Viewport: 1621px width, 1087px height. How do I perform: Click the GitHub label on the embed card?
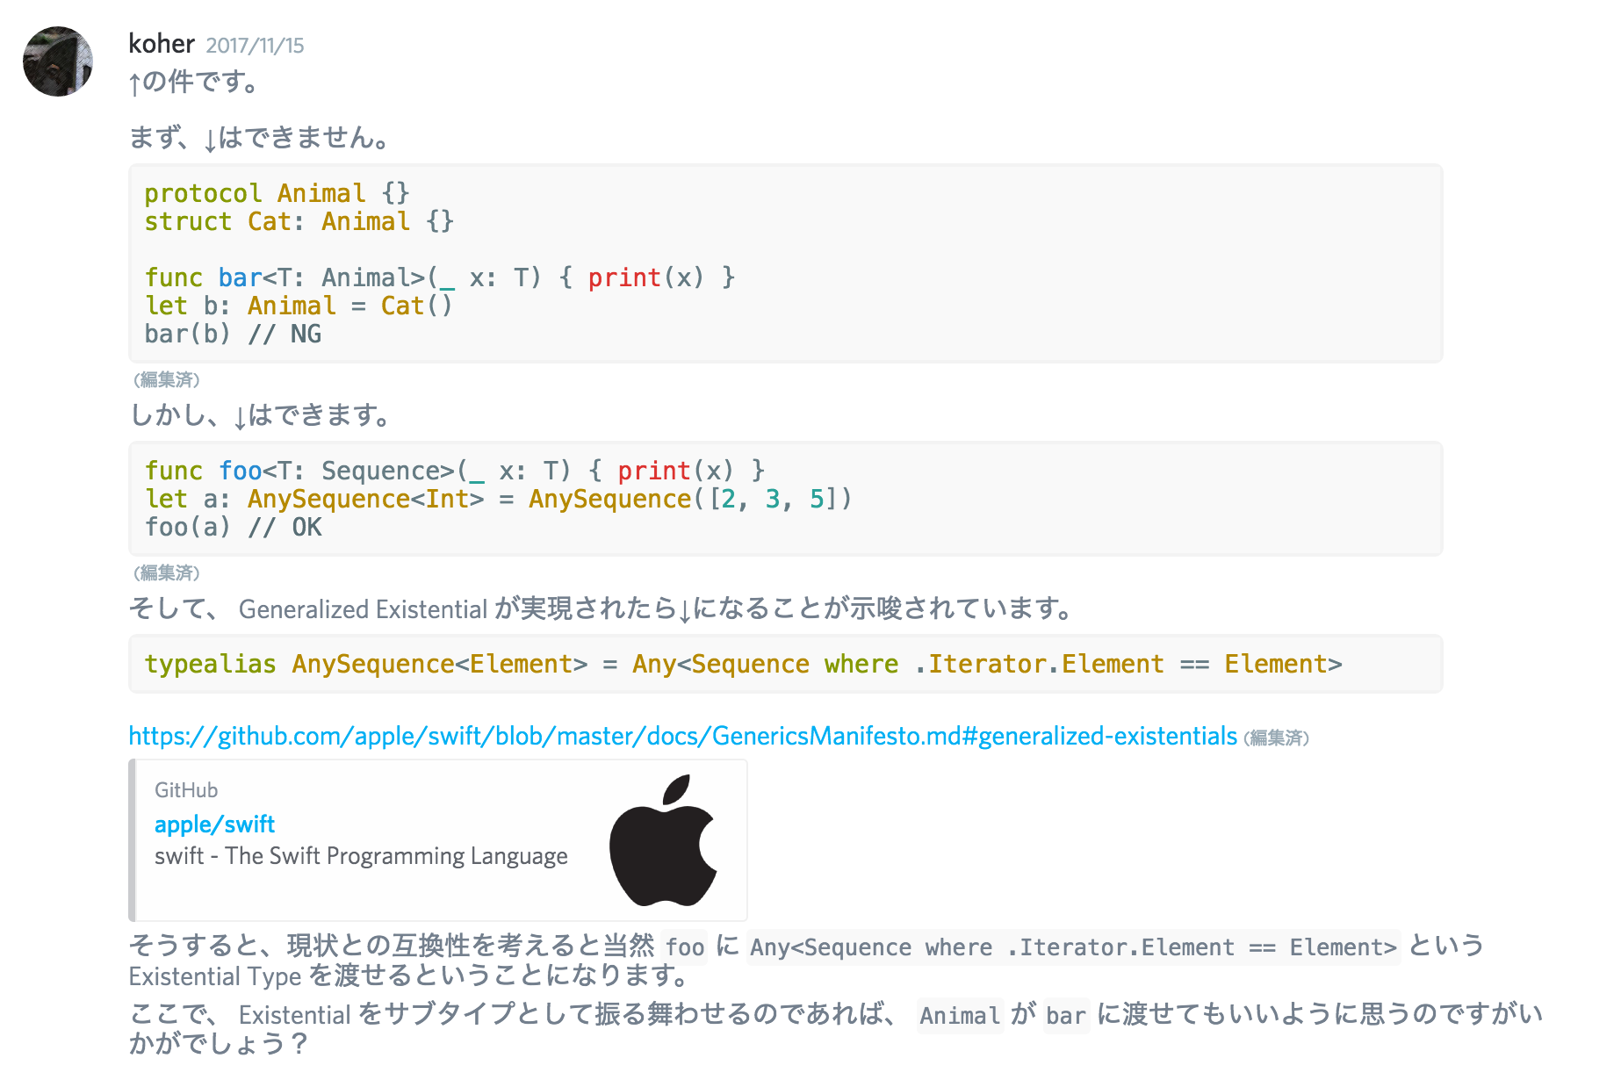[185, 789]
